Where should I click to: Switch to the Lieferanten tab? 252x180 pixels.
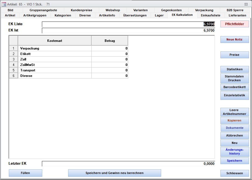[237, 15]
